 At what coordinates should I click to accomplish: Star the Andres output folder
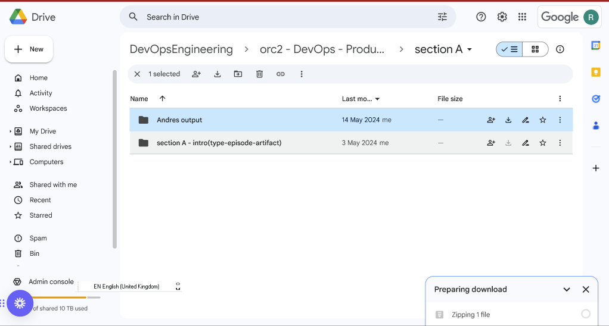click(543, 120)
